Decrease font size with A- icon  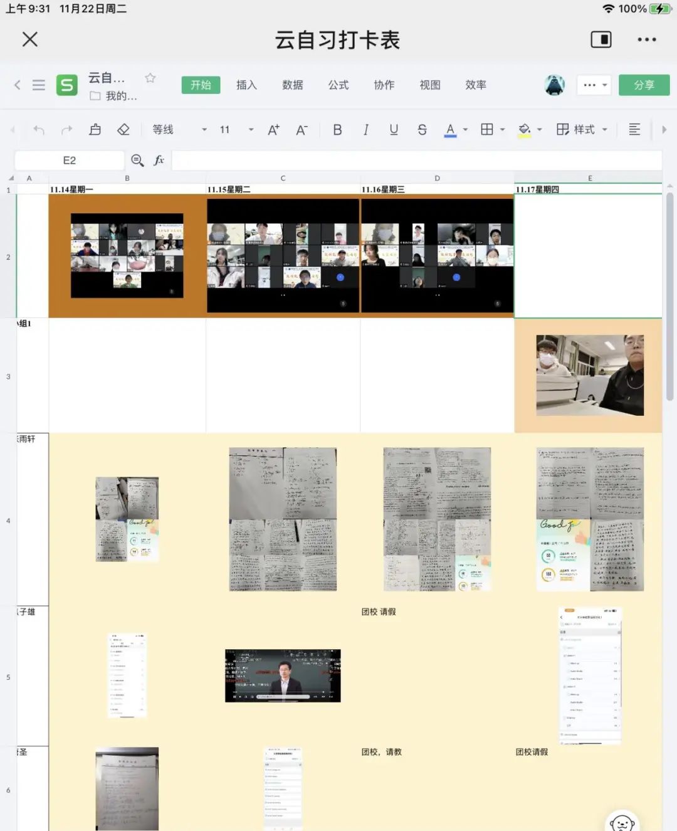tap(302, 130)
